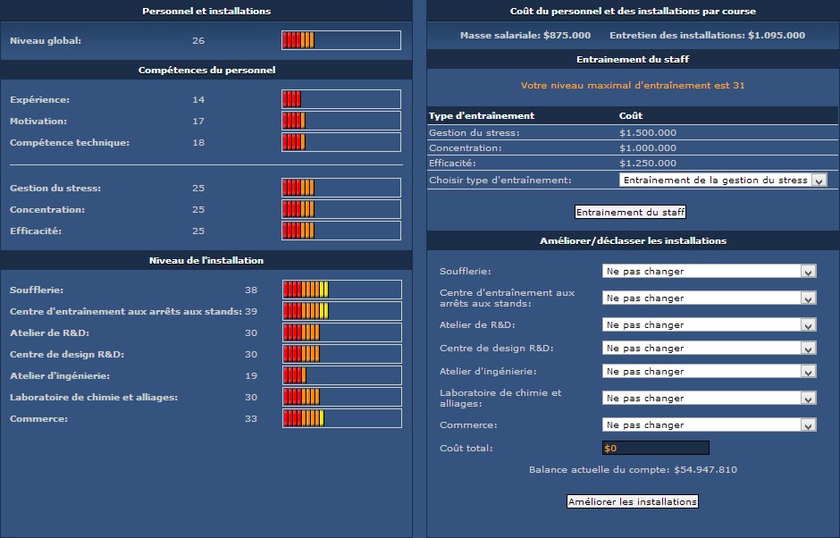Click the Personnel et installations header
840x538 pixels.
[206, 12]
